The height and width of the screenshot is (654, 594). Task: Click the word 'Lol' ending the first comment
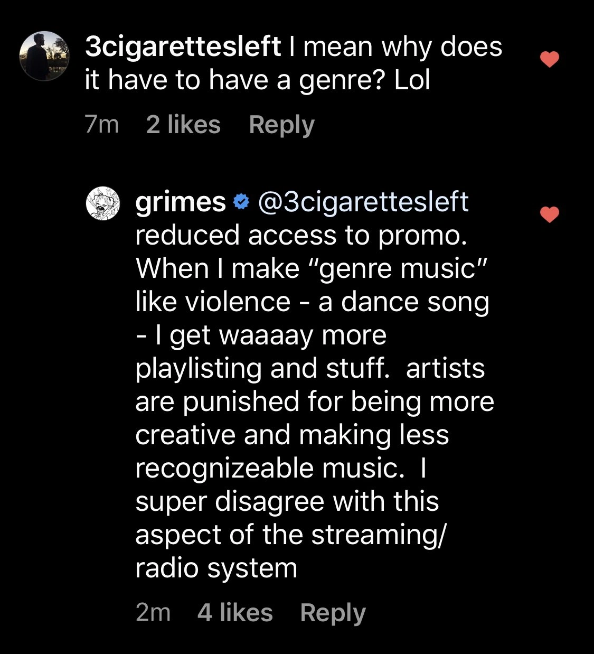412,81
